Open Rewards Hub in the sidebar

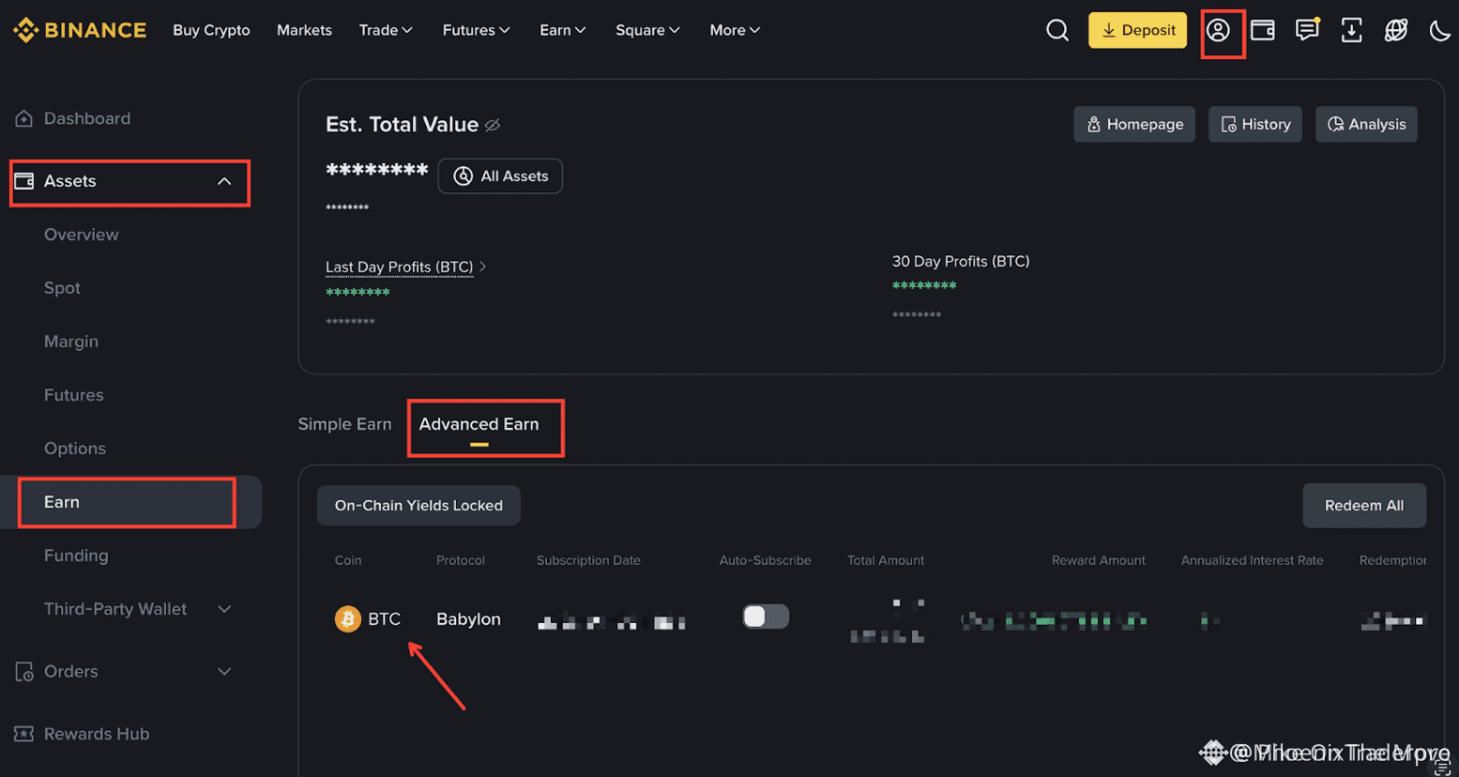97,734
